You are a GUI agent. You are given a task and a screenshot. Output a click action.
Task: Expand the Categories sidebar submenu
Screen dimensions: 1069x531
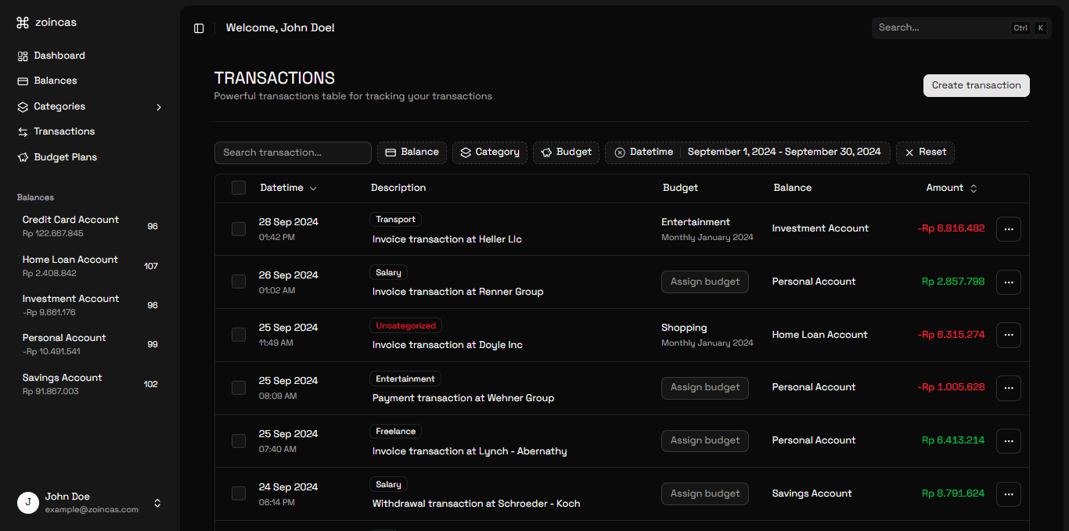pos(159,107)
